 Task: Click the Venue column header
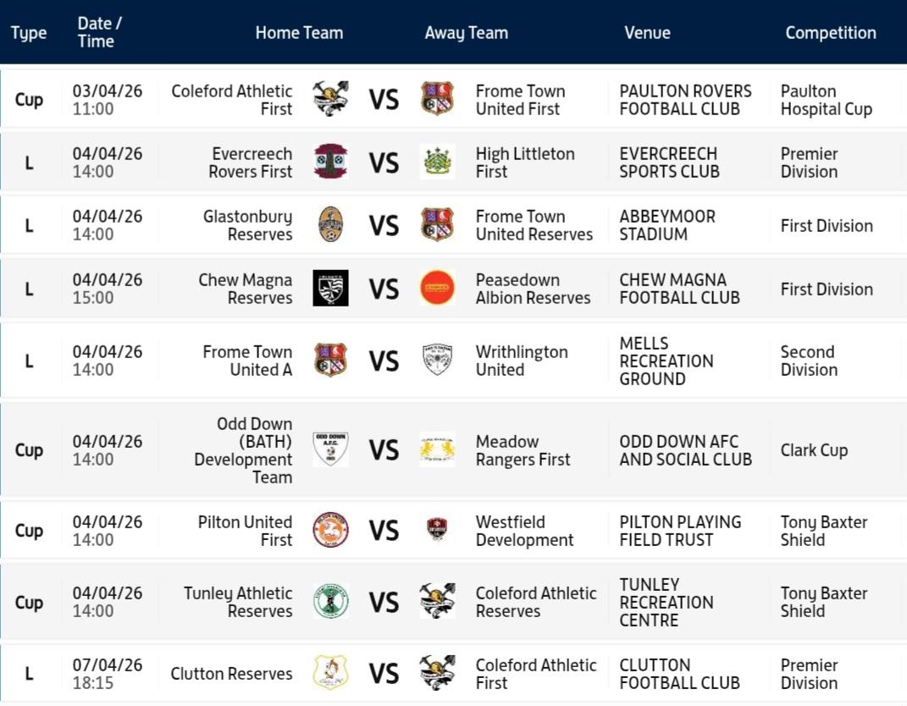647,33
